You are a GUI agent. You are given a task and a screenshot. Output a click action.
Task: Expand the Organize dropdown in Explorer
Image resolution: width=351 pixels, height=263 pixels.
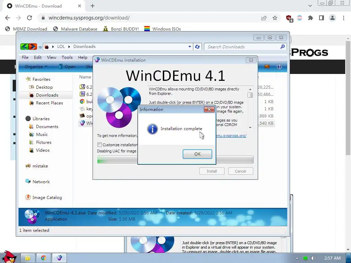[36, 67]
